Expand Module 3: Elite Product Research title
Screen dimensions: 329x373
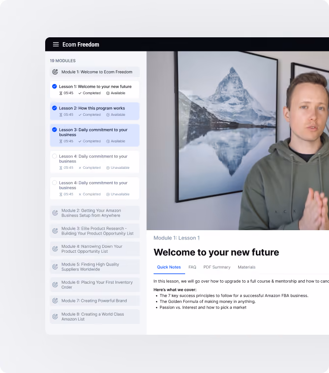click(97, 231)
